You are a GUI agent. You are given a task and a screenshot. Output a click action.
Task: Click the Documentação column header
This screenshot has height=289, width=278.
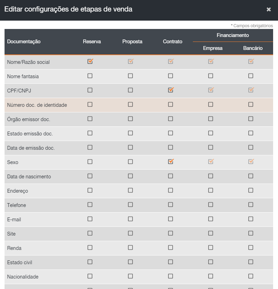[x=24, y=42]
